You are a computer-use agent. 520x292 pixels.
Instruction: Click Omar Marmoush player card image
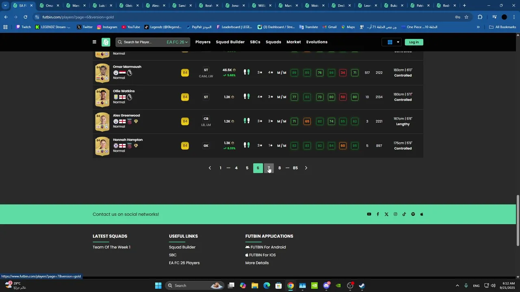102,73
